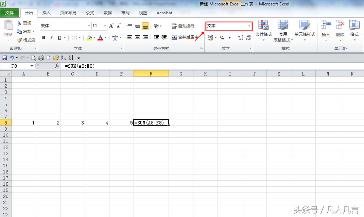
Task: Click the Increase Font Size icon
Action: tap(111, 26)
